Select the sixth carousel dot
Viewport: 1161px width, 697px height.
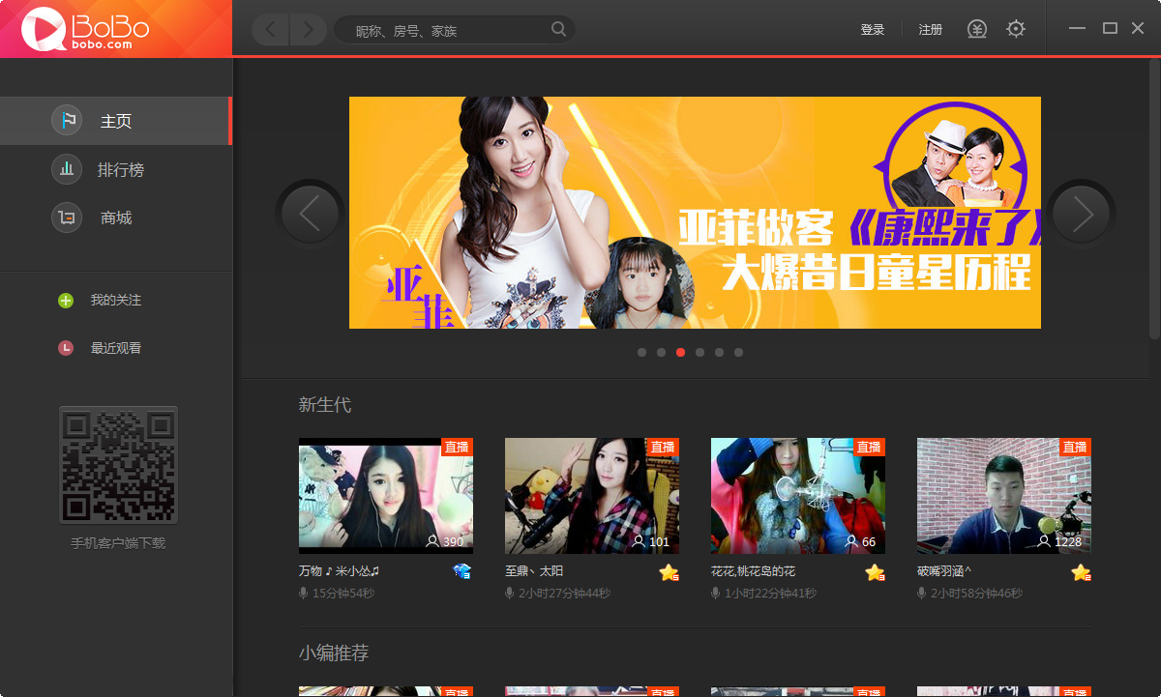click(738, 353)
